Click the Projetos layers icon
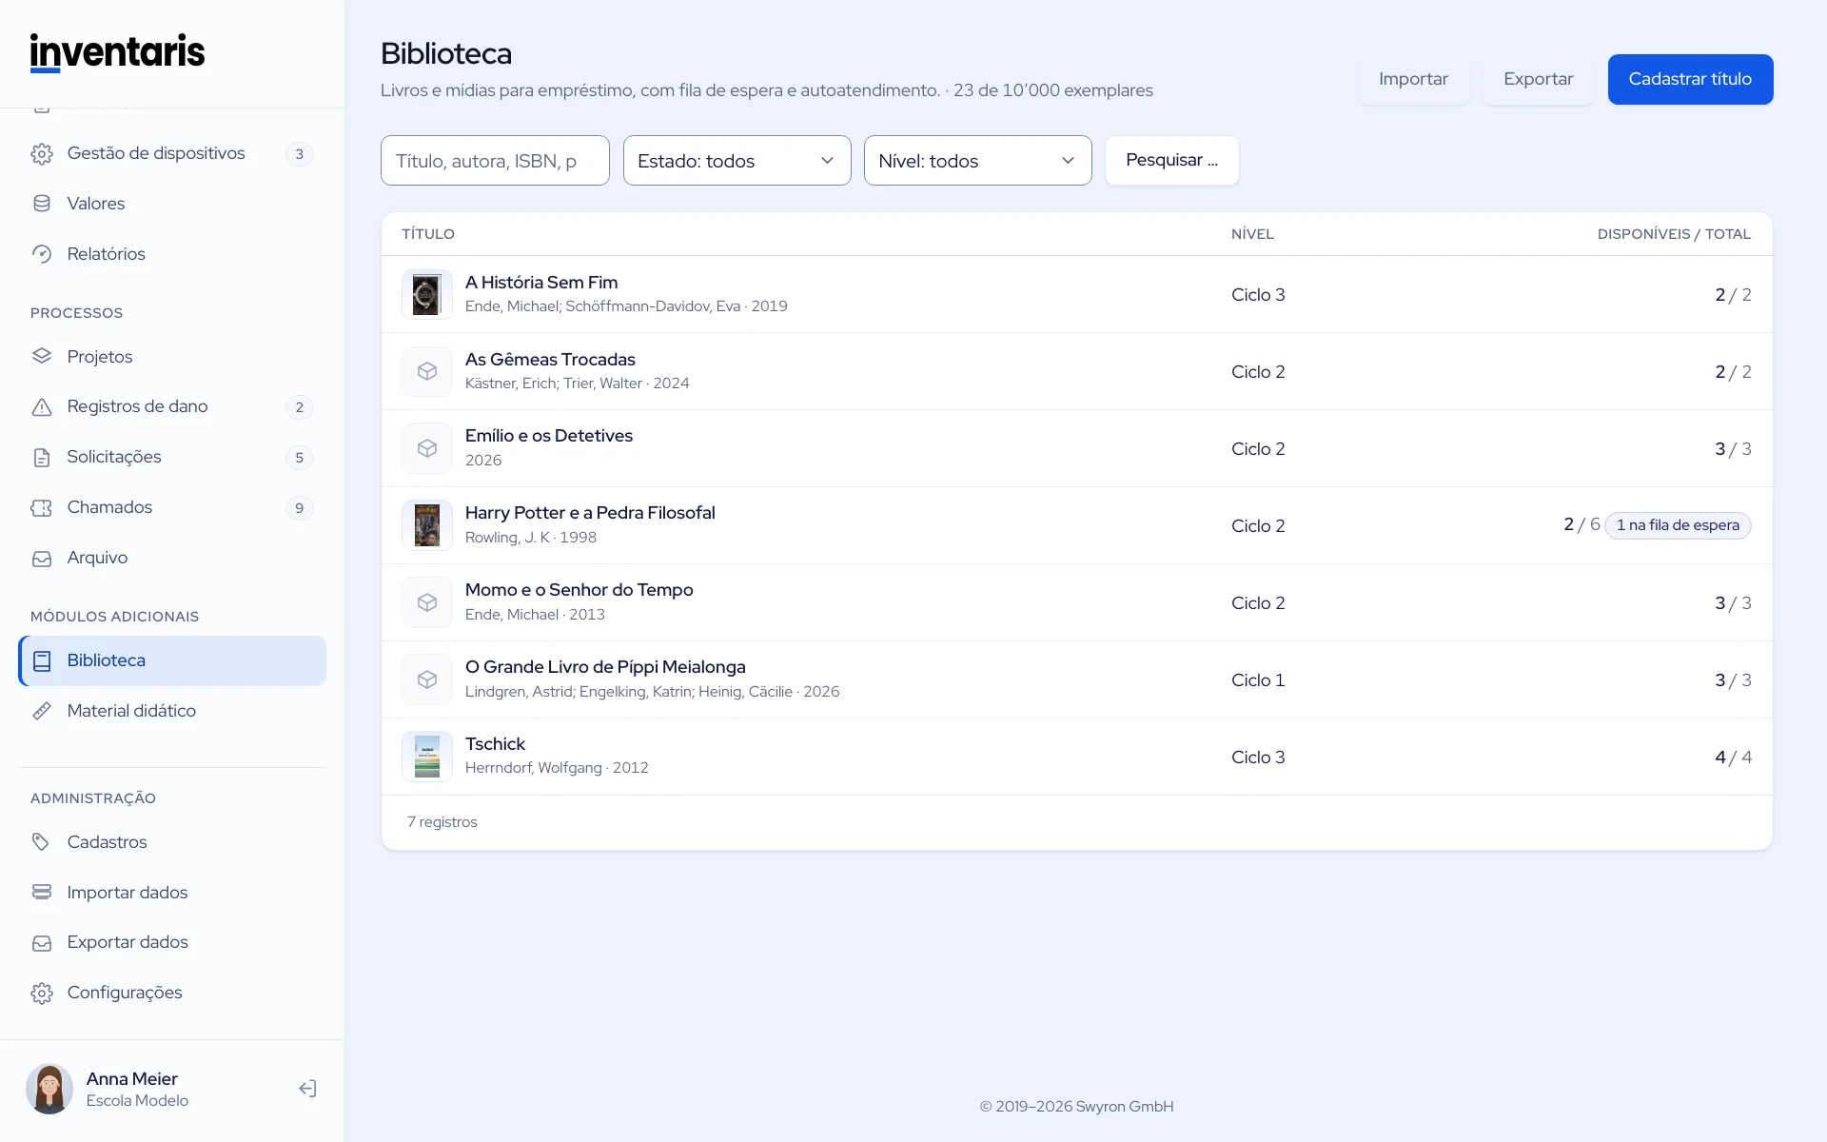Image resolution: width=1827 pixels, height=1142 pixels. pos(42,357)
